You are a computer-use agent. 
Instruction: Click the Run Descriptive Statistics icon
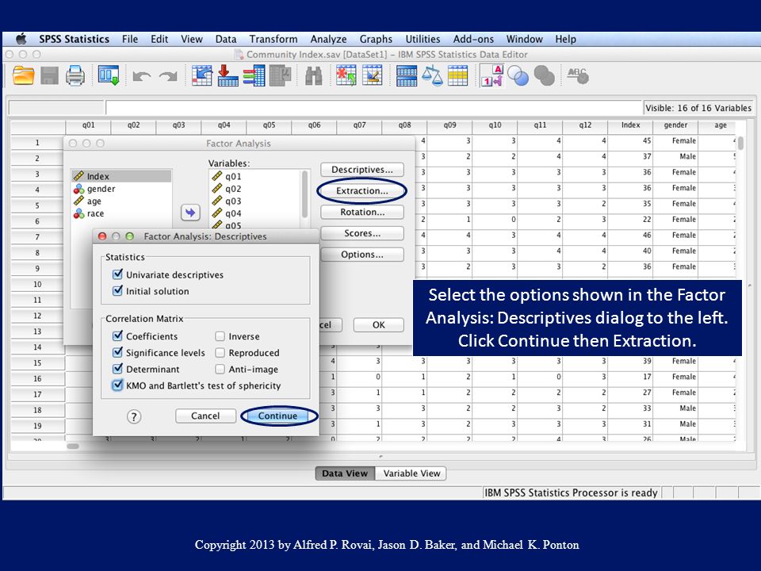pos(280,76)
